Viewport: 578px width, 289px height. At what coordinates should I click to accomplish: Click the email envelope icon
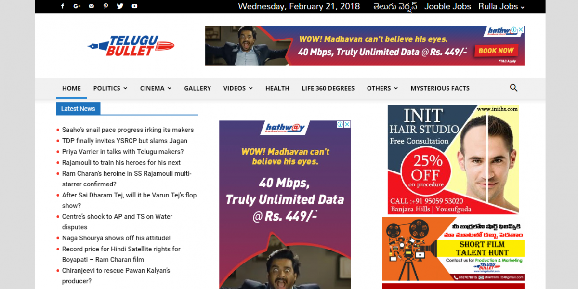91,6
